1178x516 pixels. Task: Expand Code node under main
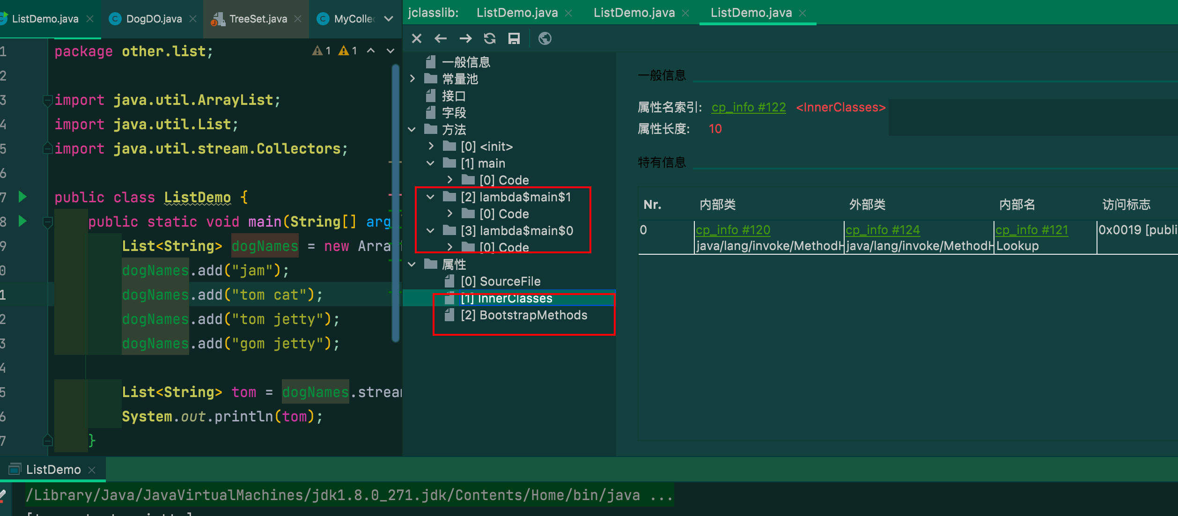pyautogui.click(x=450, y=180)
